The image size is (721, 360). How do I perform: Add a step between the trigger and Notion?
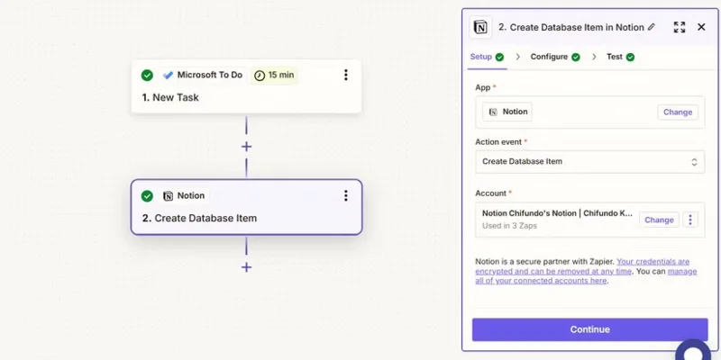point(246,147)
